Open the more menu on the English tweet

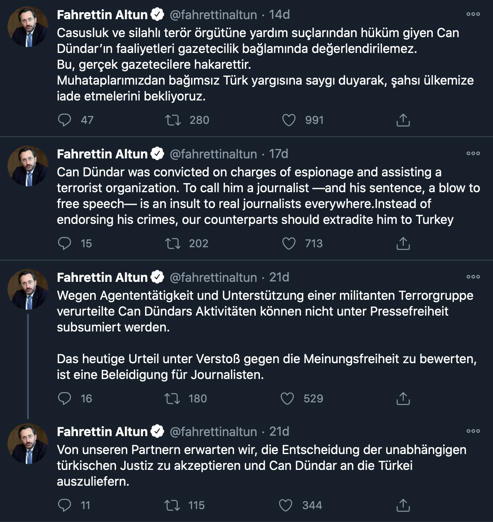(x=473, y=153)
